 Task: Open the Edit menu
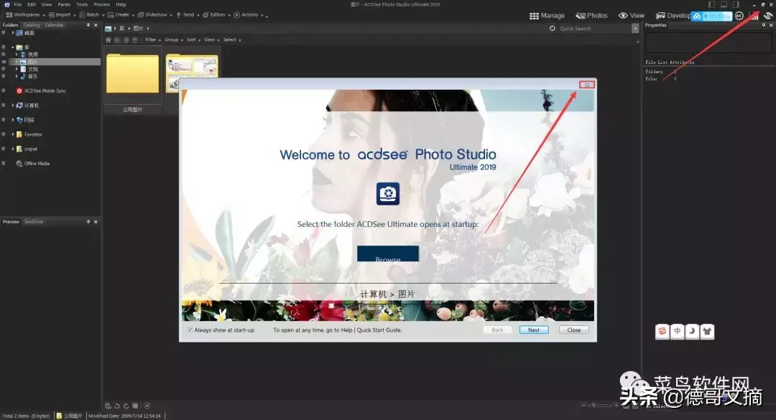(32, 4)
